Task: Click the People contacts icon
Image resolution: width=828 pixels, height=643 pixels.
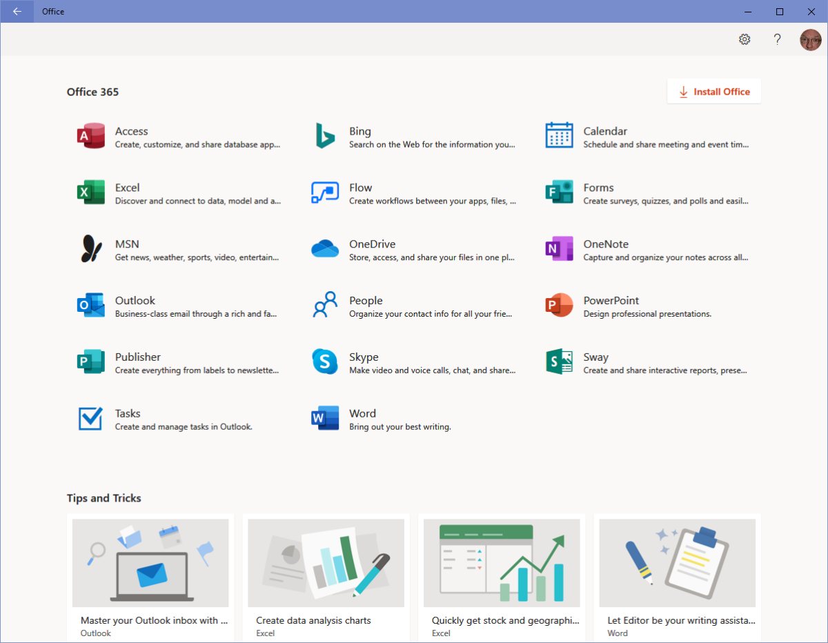Action: [x=325, y=305]
